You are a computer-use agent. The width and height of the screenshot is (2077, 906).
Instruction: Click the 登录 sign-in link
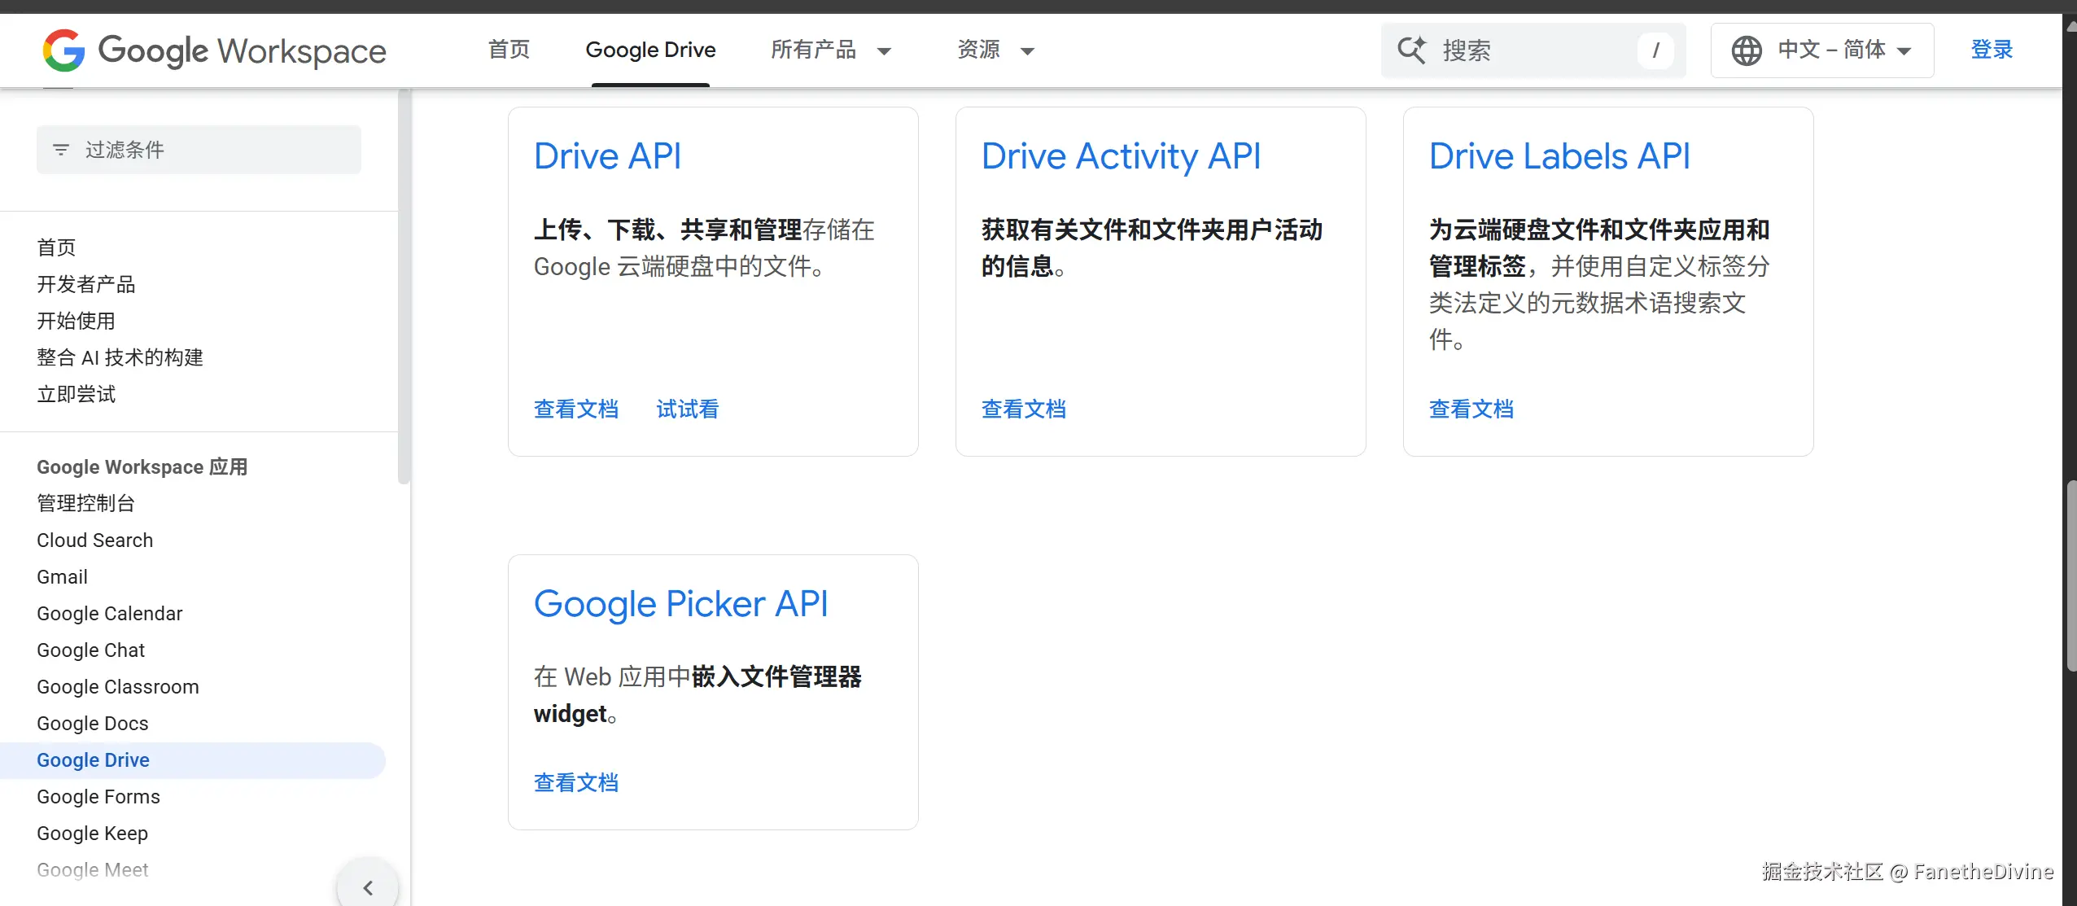[x=1992, y=50]
